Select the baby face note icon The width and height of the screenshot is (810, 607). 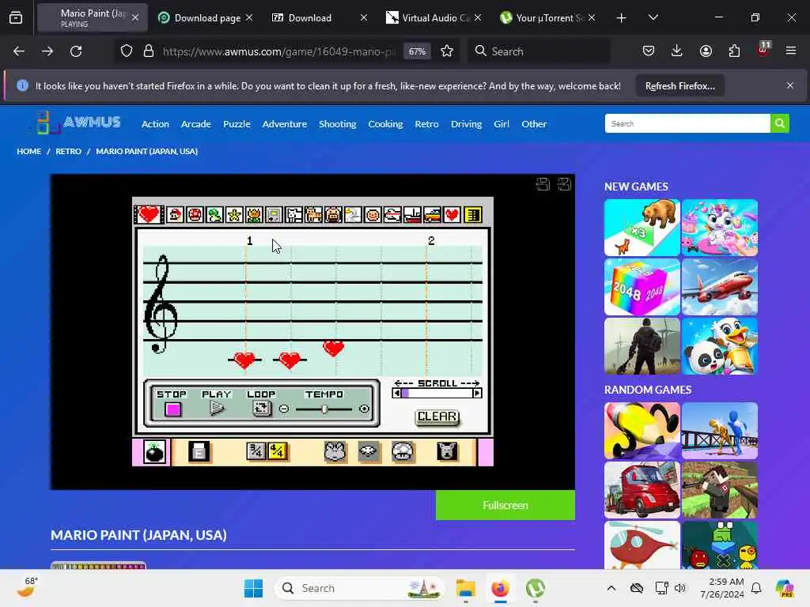[373, 215]
